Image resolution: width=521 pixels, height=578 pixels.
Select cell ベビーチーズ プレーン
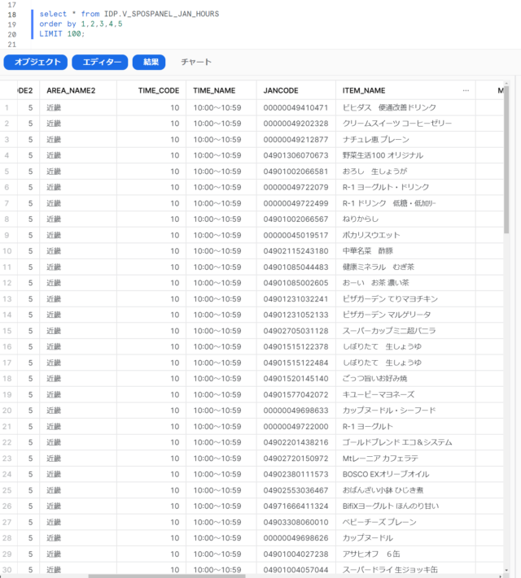coord(405,522)
